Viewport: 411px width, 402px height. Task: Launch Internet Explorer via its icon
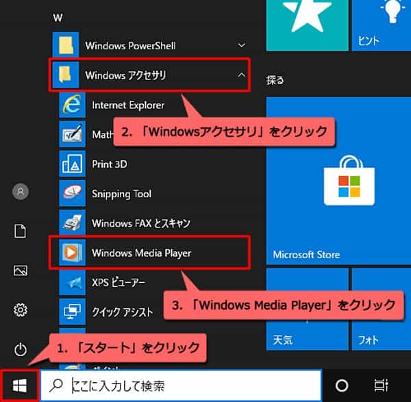[73, 105]
